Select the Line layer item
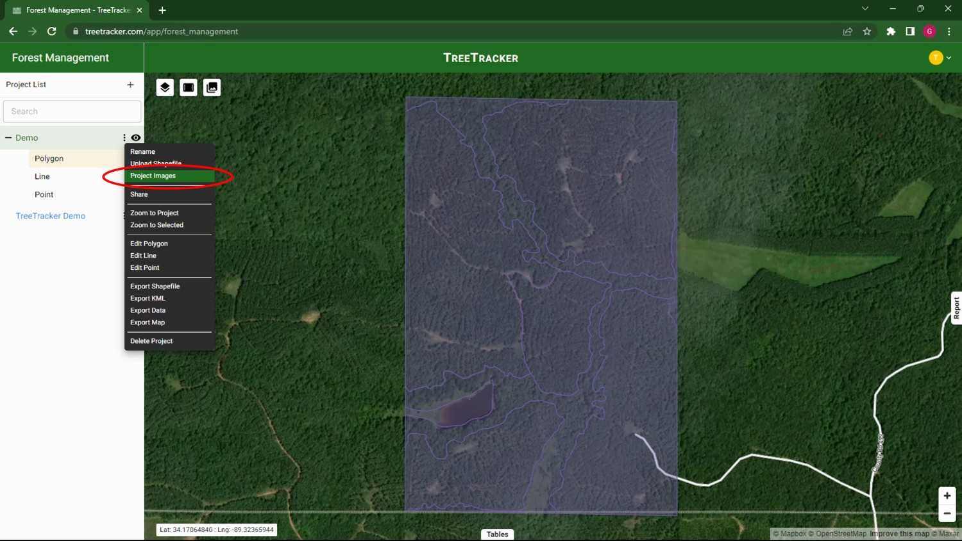962x541 pixels. click(42, 176)
